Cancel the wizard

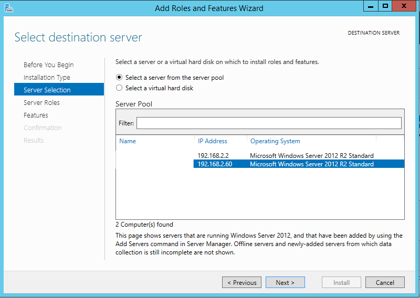tap(385, 282)
